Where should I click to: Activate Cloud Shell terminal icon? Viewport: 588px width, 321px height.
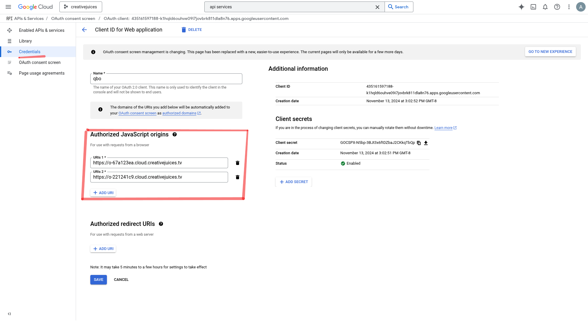(x=533, y=7)
